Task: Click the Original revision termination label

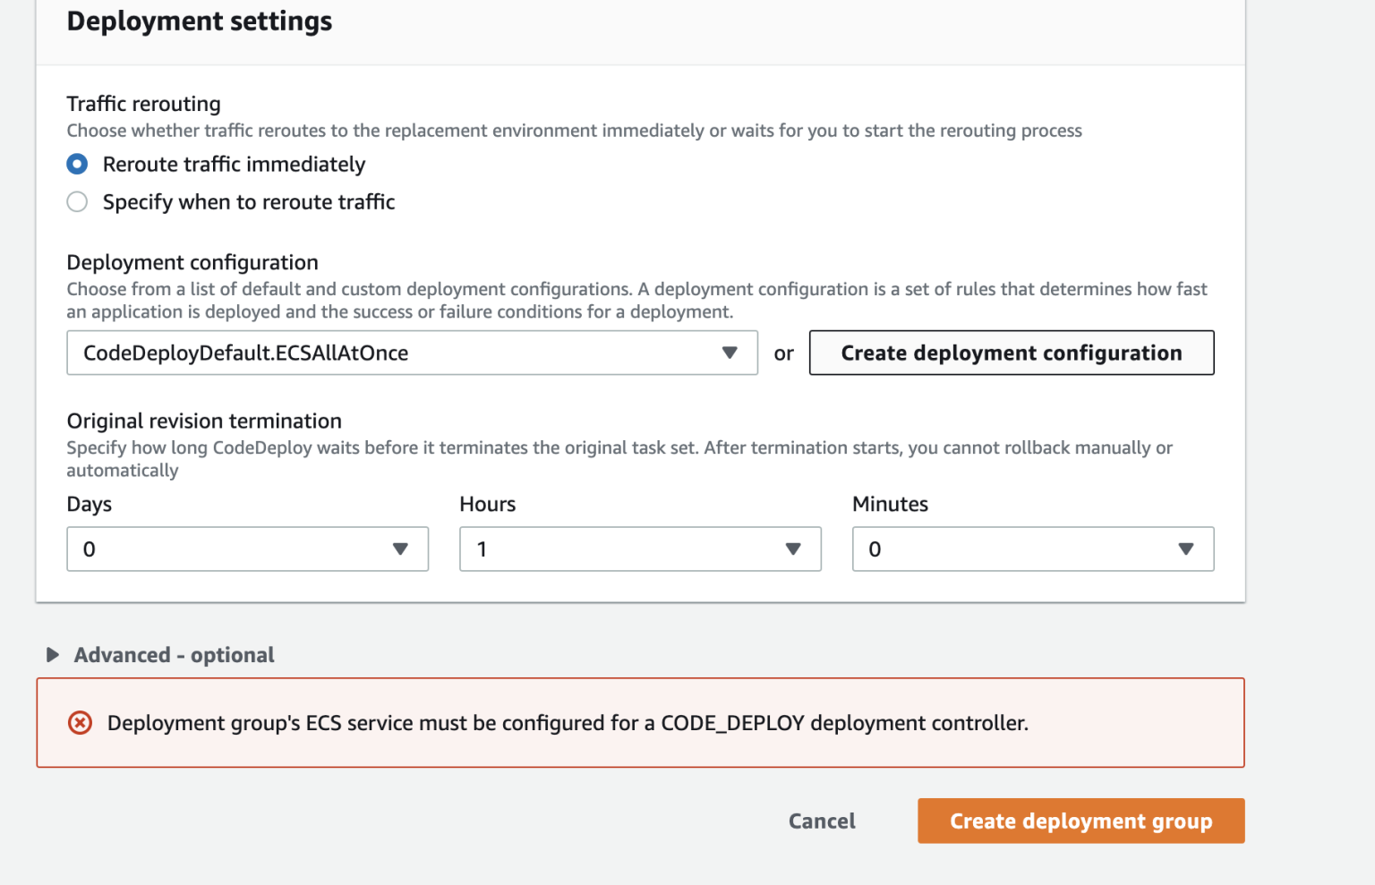Action: point(203,421)
